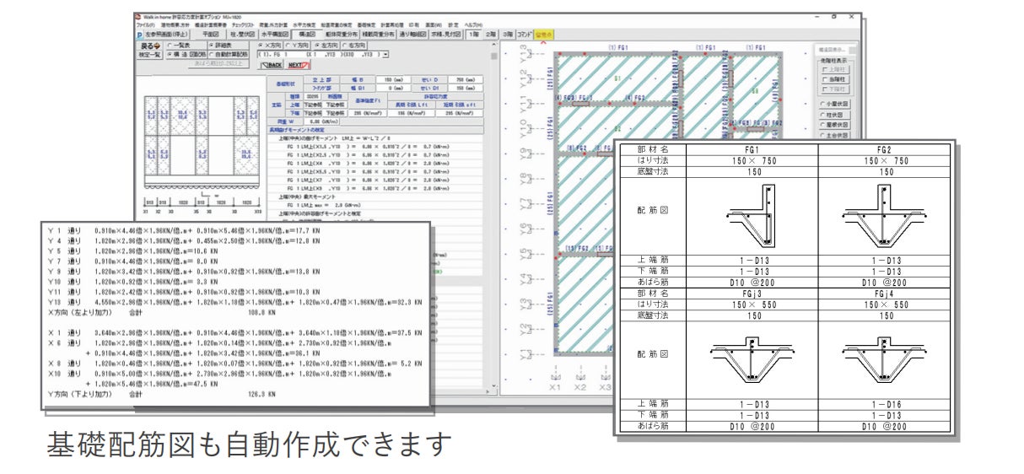Image resolution: width=1024 pixels, height=474 pixels.
Task: Choose the 左方向 radio option
Action: click(x=327, y=45)
